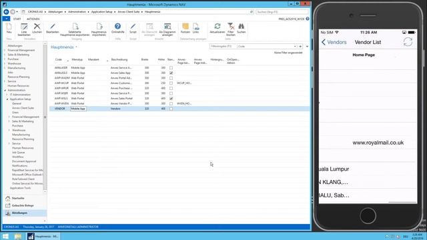
Task: Toggle Standard checkbox for VENDOR row
Action: pyautogui.click(x=171, y=109)
